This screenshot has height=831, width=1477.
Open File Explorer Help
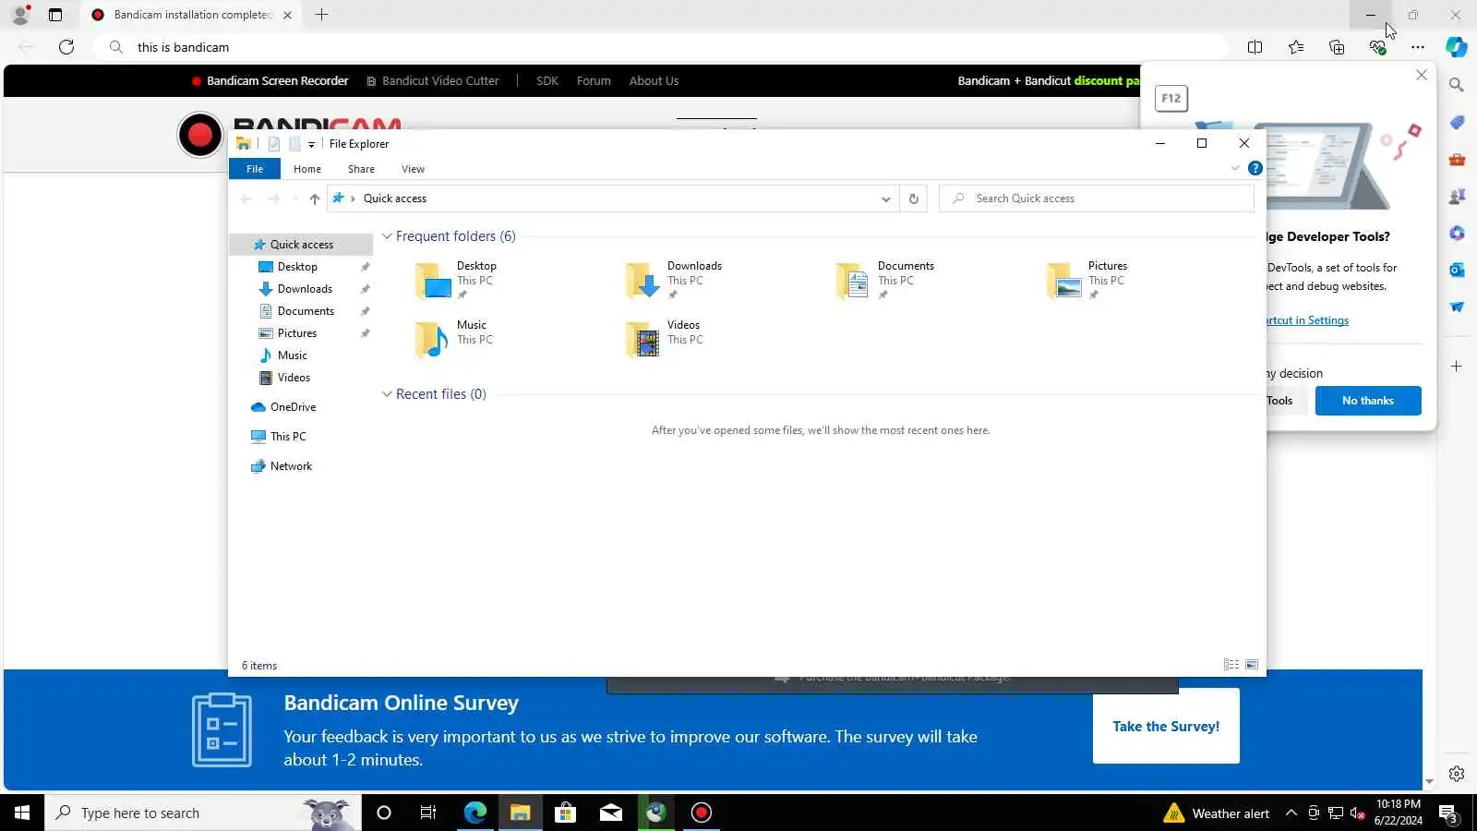pyautogui.click(x=1255, y=168)
